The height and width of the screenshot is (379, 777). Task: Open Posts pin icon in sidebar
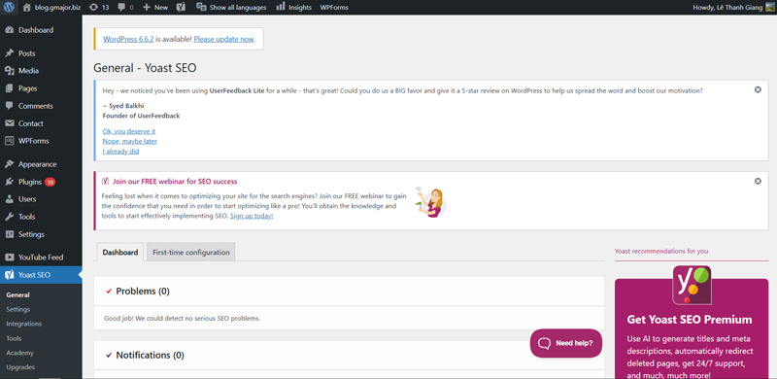click(10, 53)
